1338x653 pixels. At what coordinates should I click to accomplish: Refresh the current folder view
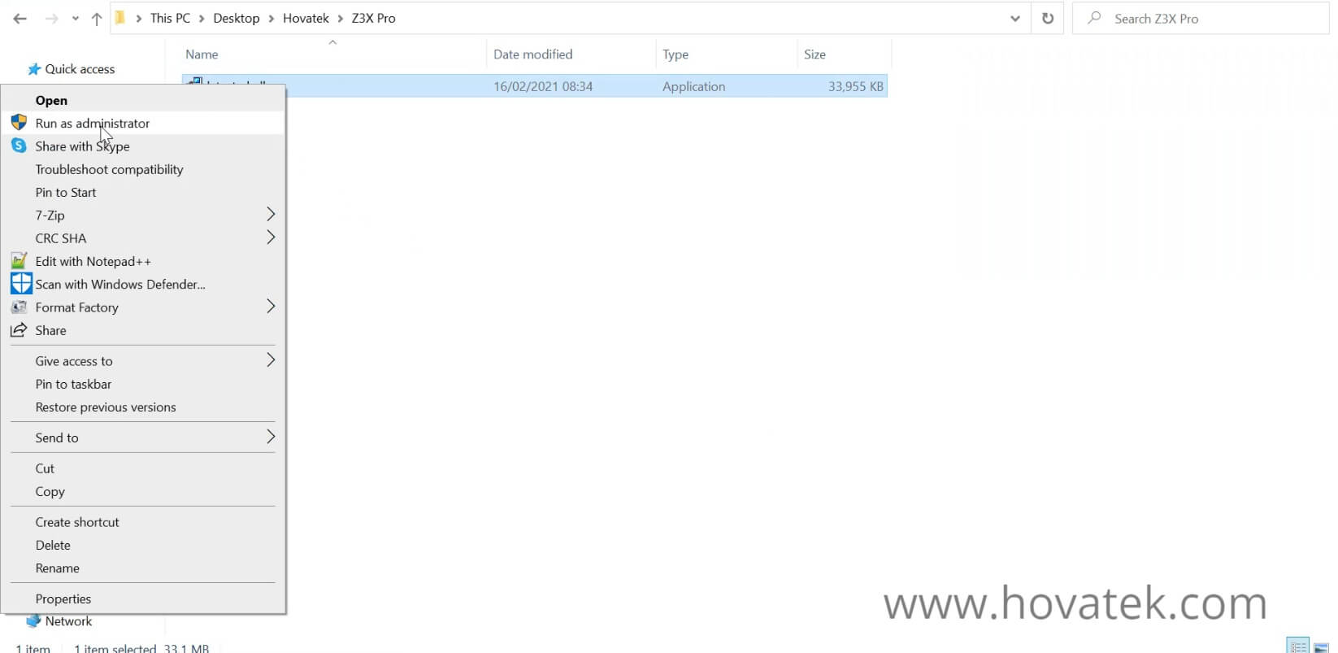[1047, 18]
